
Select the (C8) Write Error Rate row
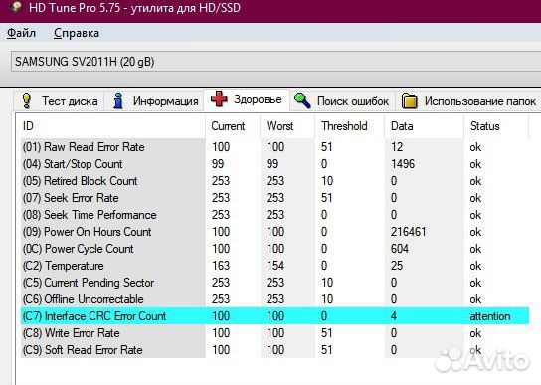(274, 333)
